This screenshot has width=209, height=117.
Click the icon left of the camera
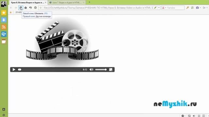coord(192,8)
